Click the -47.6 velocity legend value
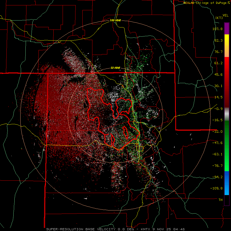The width and height of the screenshot is (231, 231). (217, 143)
